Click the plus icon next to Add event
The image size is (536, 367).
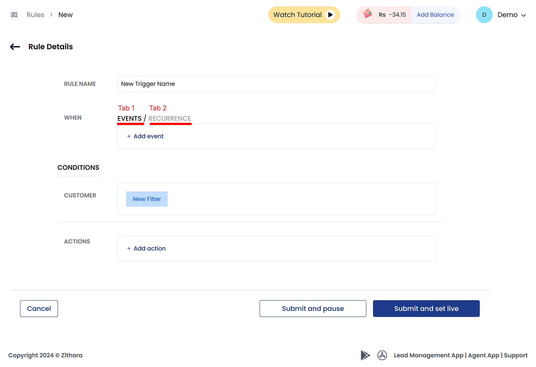coord(129,136)
